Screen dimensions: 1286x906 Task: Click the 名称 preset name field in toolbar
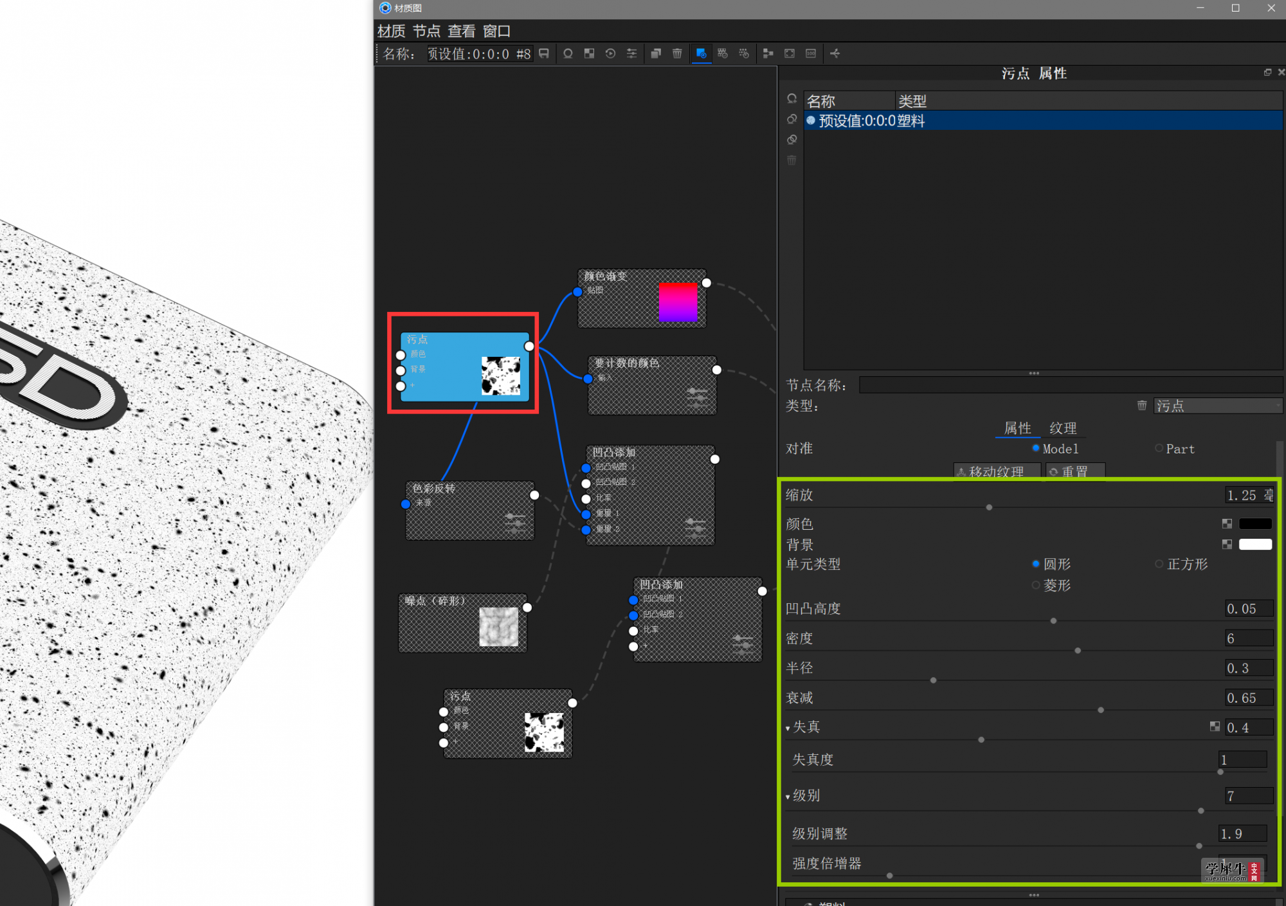point(480,53)
